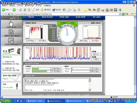137x103 pixels.
Task: Switch to the 초고속 인터넷 tab
Action: [80, 17]
